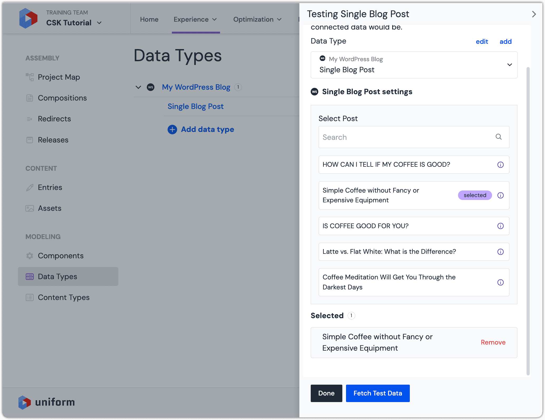
Task: Click the selected count badge 1
Action: (x=351, y=316)
